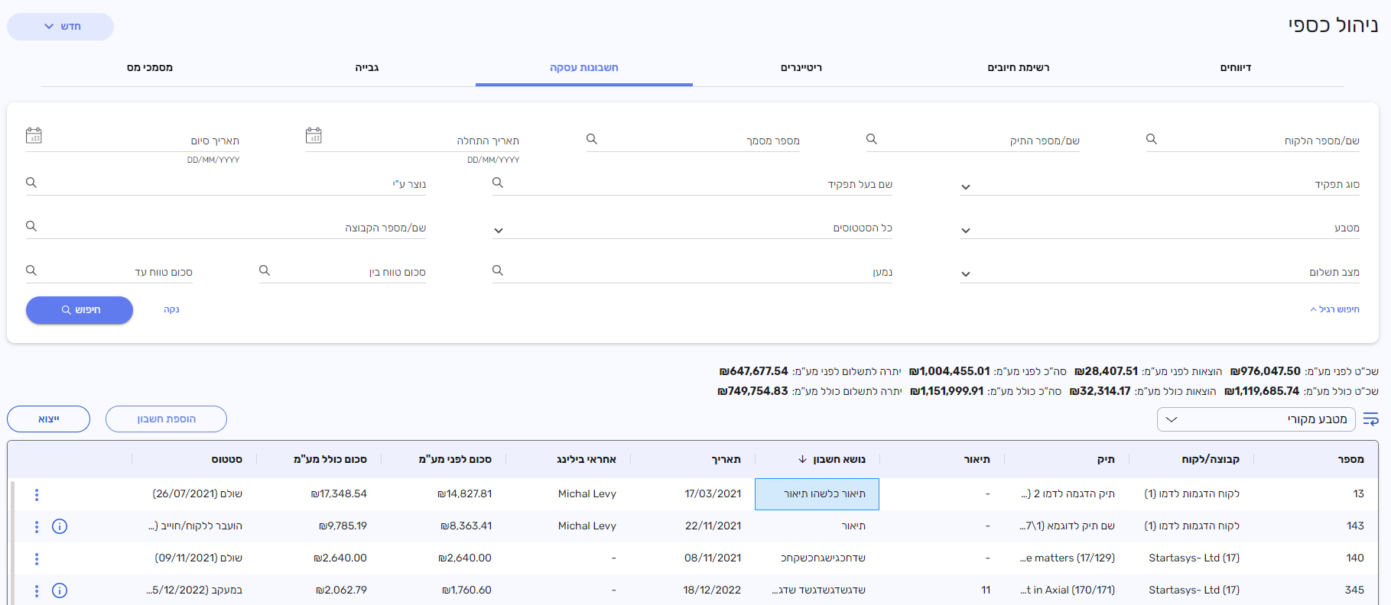Click the חיפוש search button
The width and height of the screenshot is (1391, 605).
coord(80,310)
